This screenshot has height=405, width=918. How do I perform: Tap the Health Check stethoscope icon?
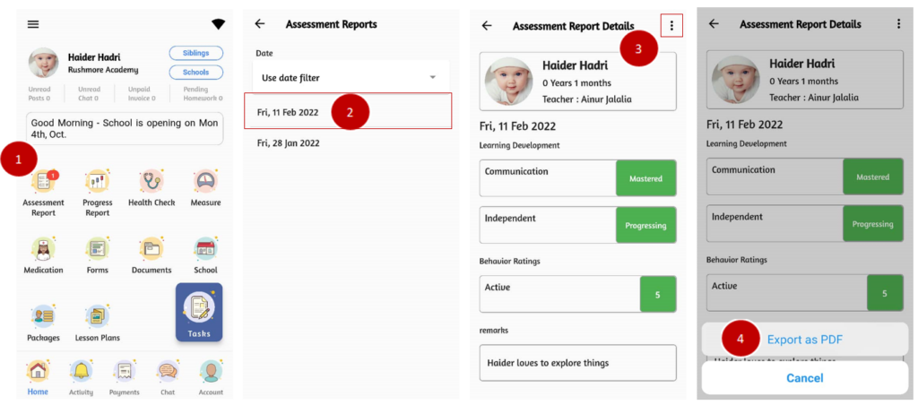[152, 183]
